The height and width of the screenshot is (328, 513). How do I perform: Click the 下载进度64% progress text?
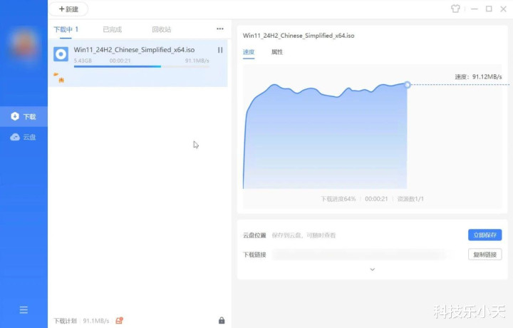point(338,199)
